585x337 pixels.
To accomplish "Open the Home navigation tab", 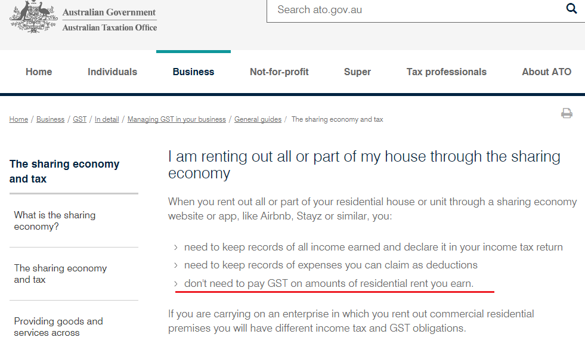I will [39, 72].
